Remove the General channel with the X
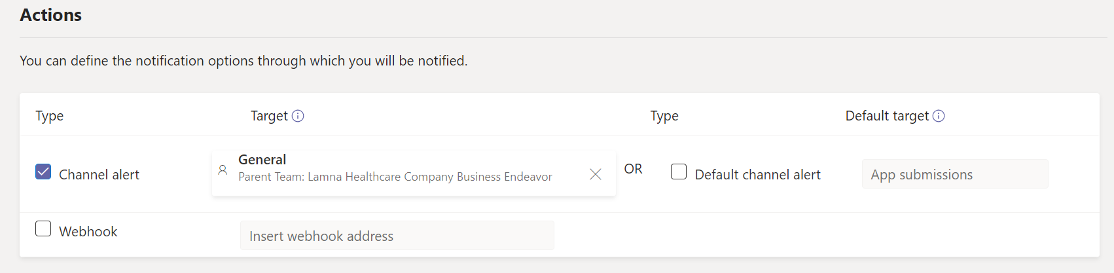 point(595,174)
